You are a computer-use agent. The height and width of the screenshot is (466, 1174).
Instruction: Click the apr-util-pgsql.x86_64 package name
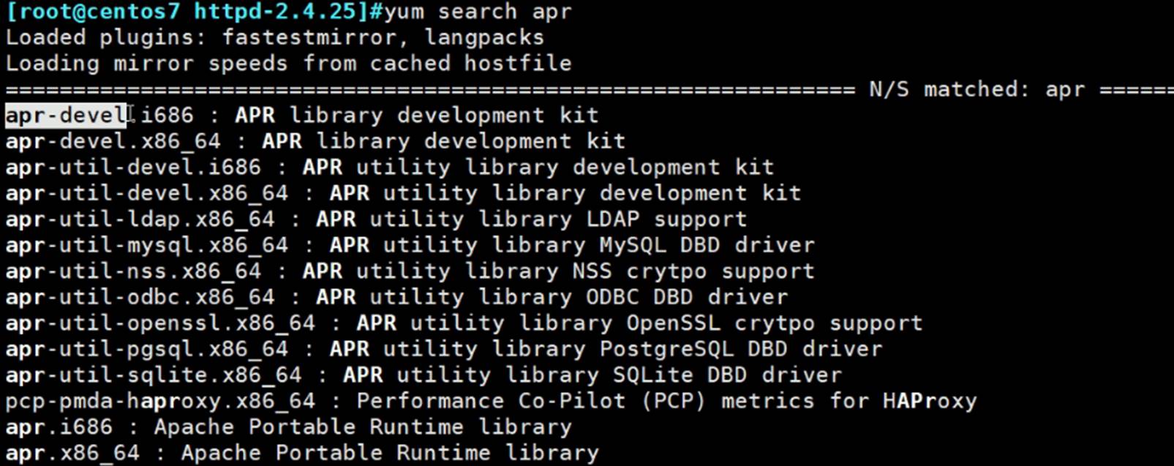coord(146,349)
